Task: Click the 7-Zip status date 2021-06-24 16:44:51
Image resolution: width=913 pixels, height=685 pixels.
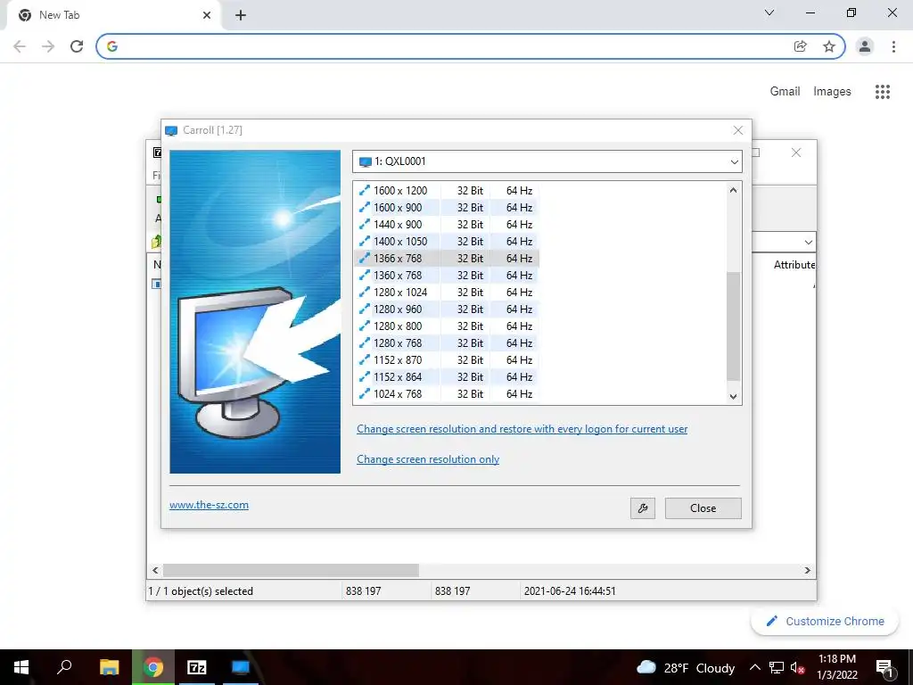Action: pos(570,591)
